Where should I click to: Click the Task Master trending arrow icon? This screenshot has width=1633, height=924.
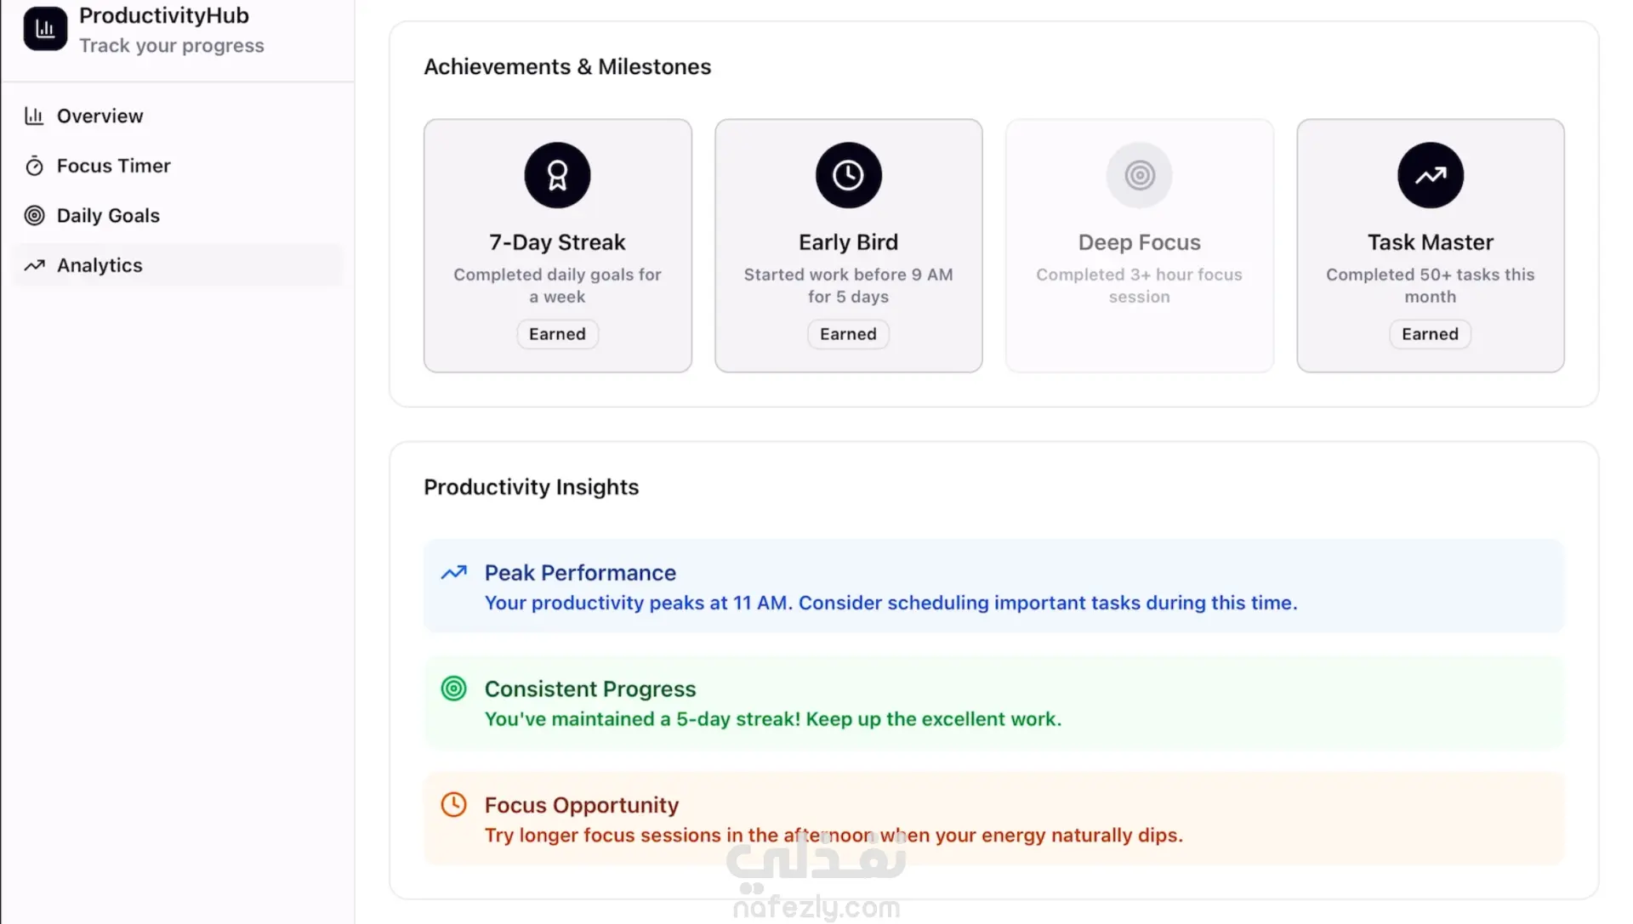coord(1430,175)
